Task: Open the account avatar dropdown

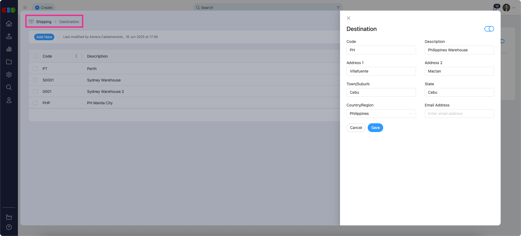Action: [x=509, y=8]
